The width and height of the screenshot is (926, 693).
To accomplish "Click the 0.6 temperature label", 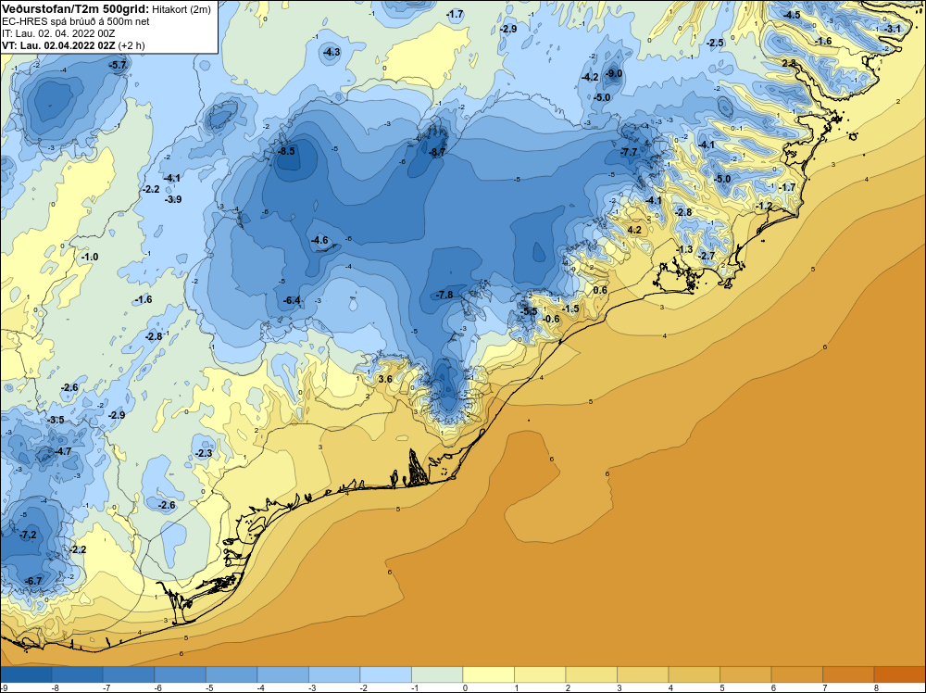I will pos(599,290).
